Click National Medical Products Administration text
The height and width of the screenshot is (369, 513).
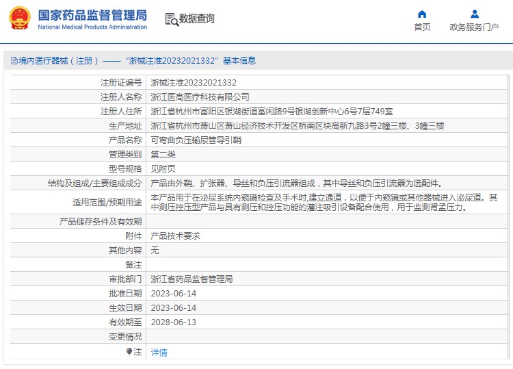click(x=92, y=27)
